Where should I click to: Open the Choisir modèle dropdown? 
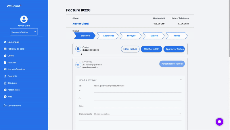click(138, 114)
